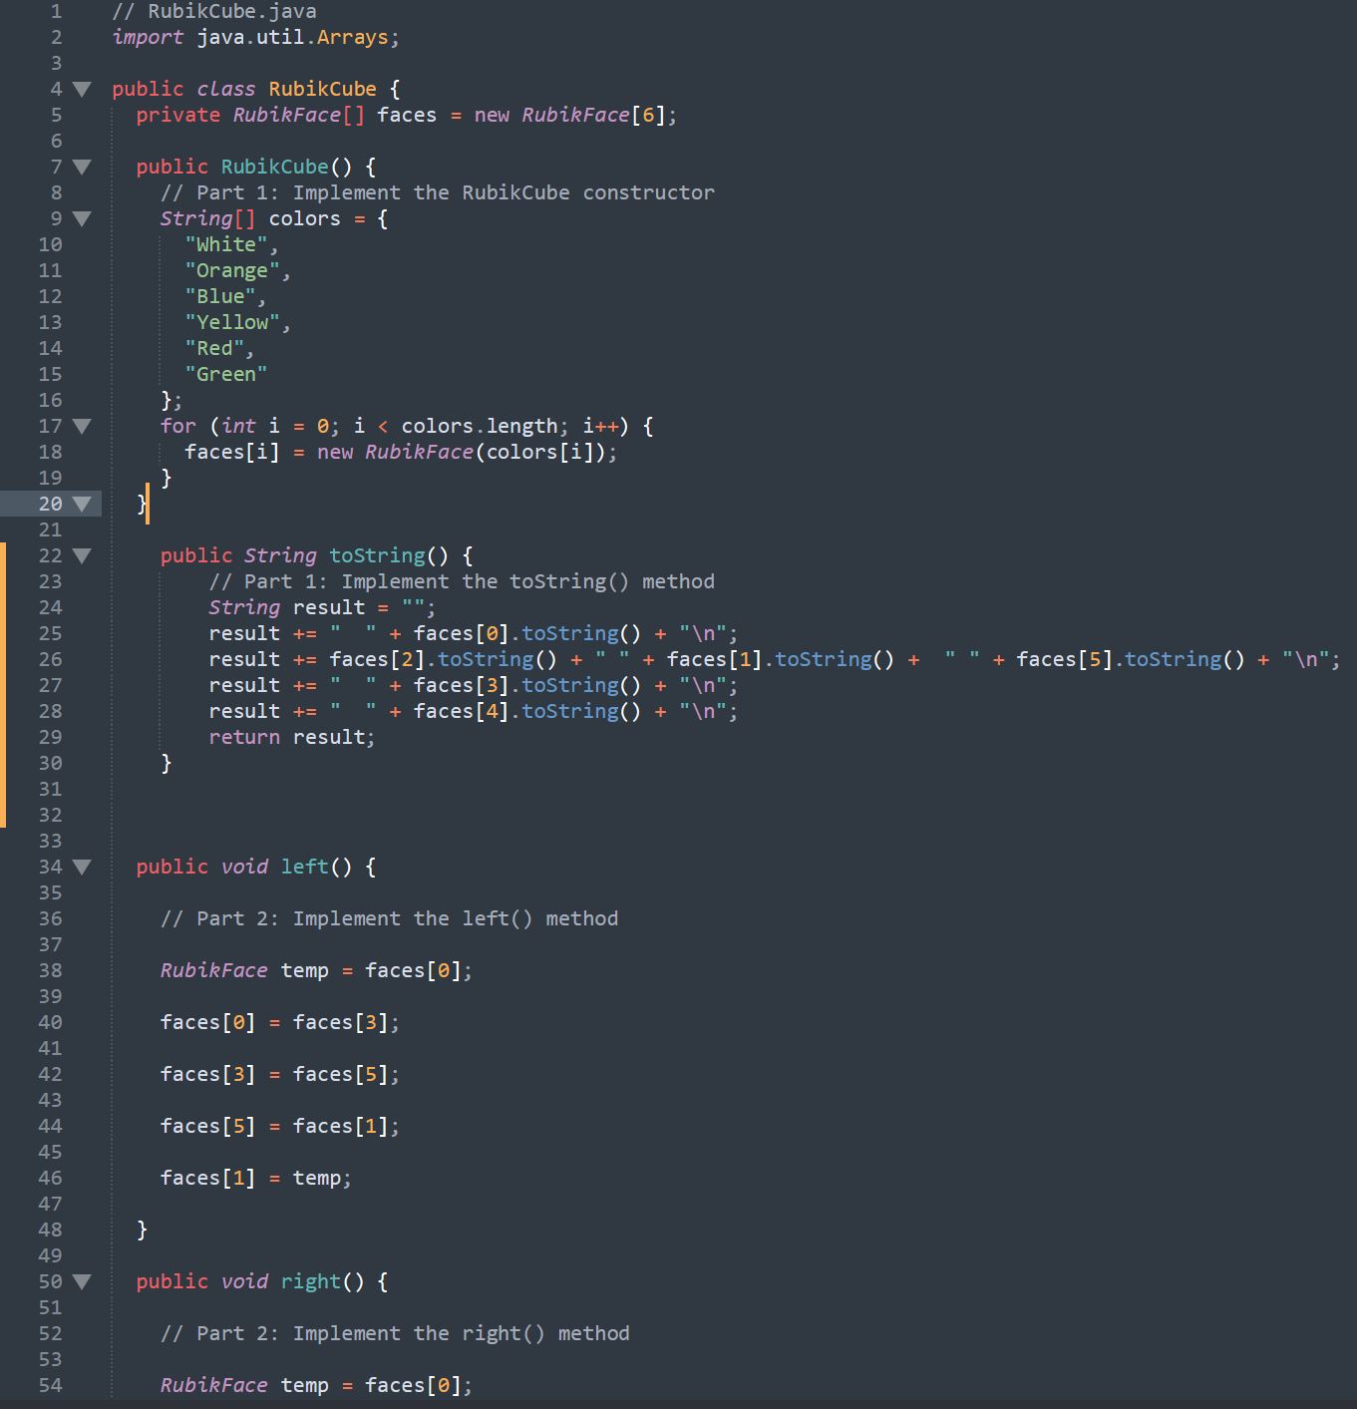Click the closing brace on line 48
The width and height of the screenshot is (1357, 1409).
[142, 1230]
